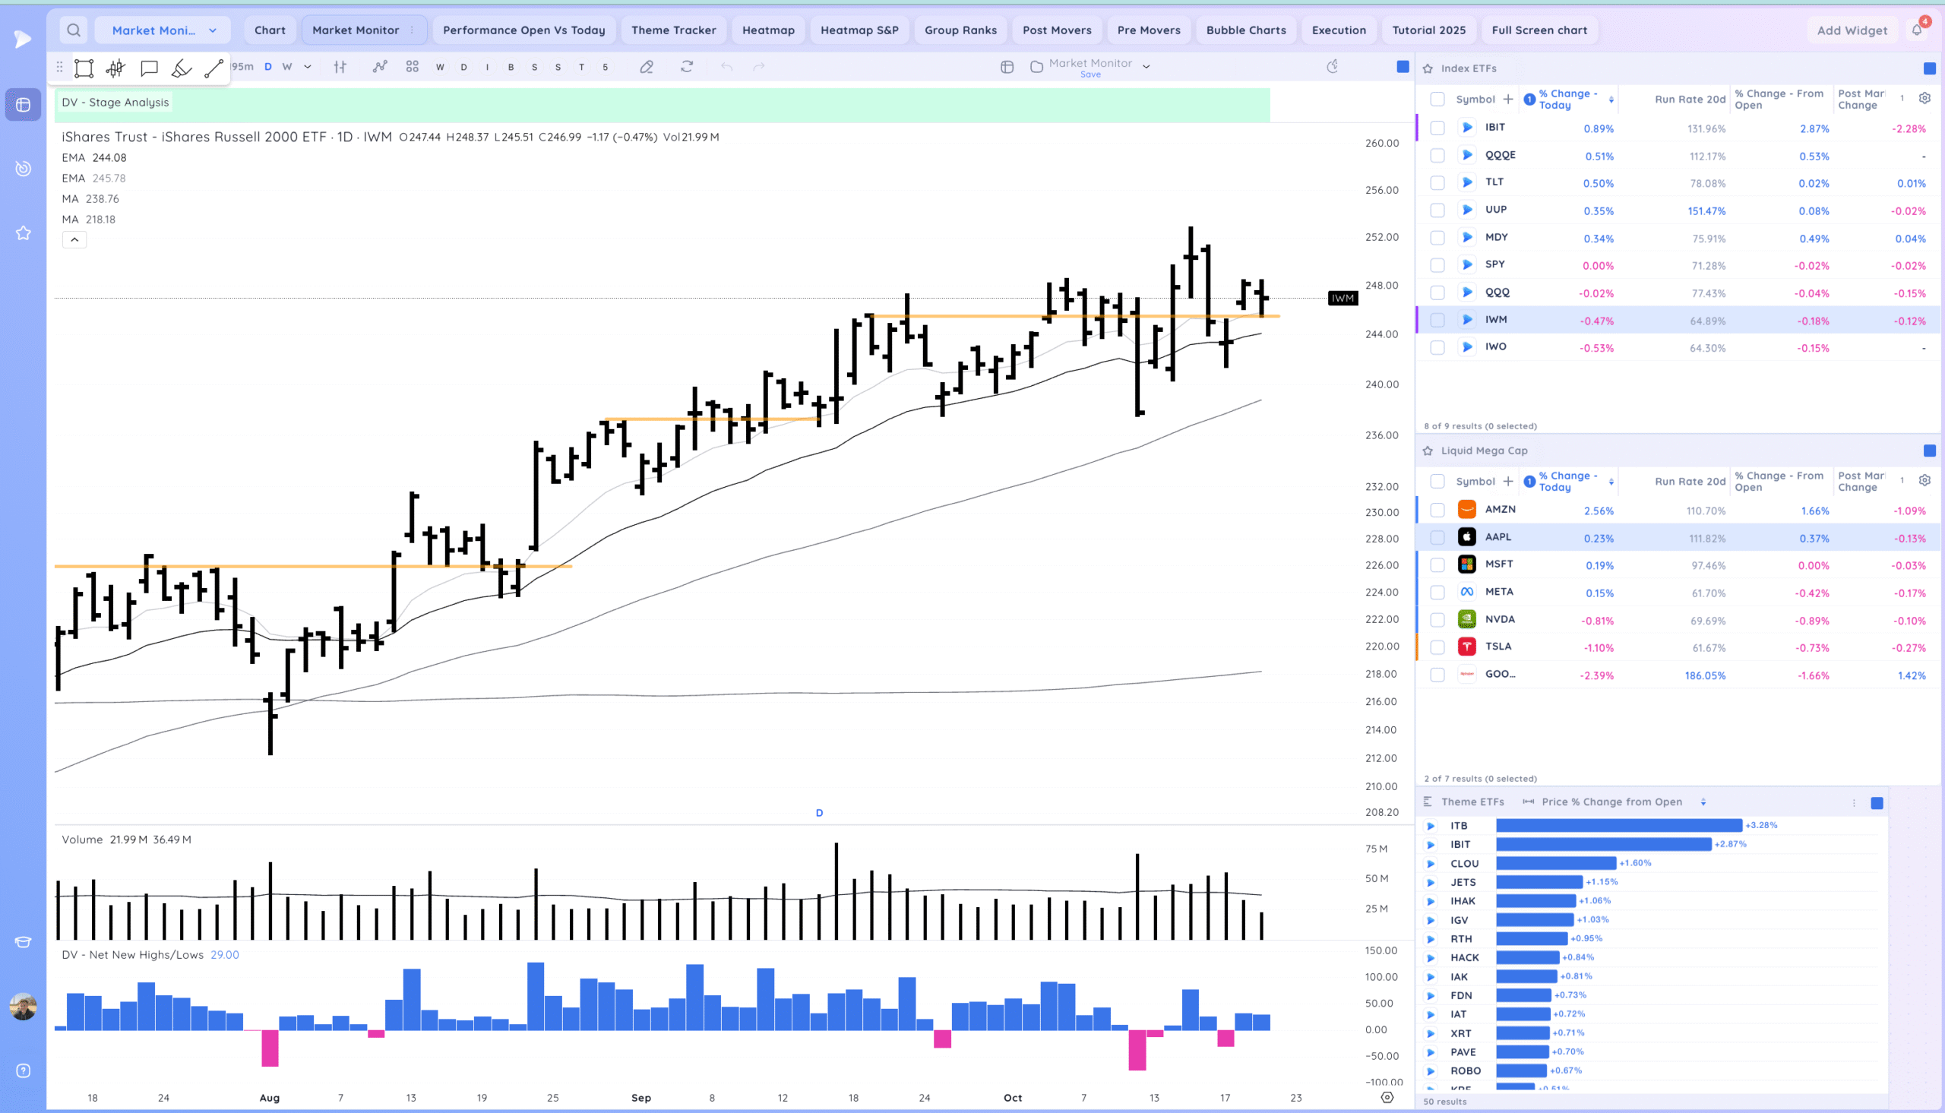
Task: Open the Heatmap S&P tab
Action: pyautogui.click(x=859, y=30)
